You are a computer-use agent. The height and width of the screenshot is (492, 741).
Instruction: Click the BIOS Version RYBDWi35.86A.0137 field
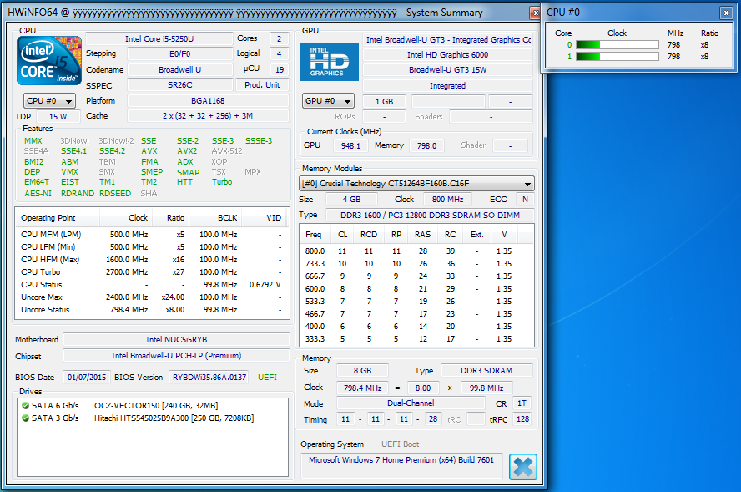coord(209,378)
